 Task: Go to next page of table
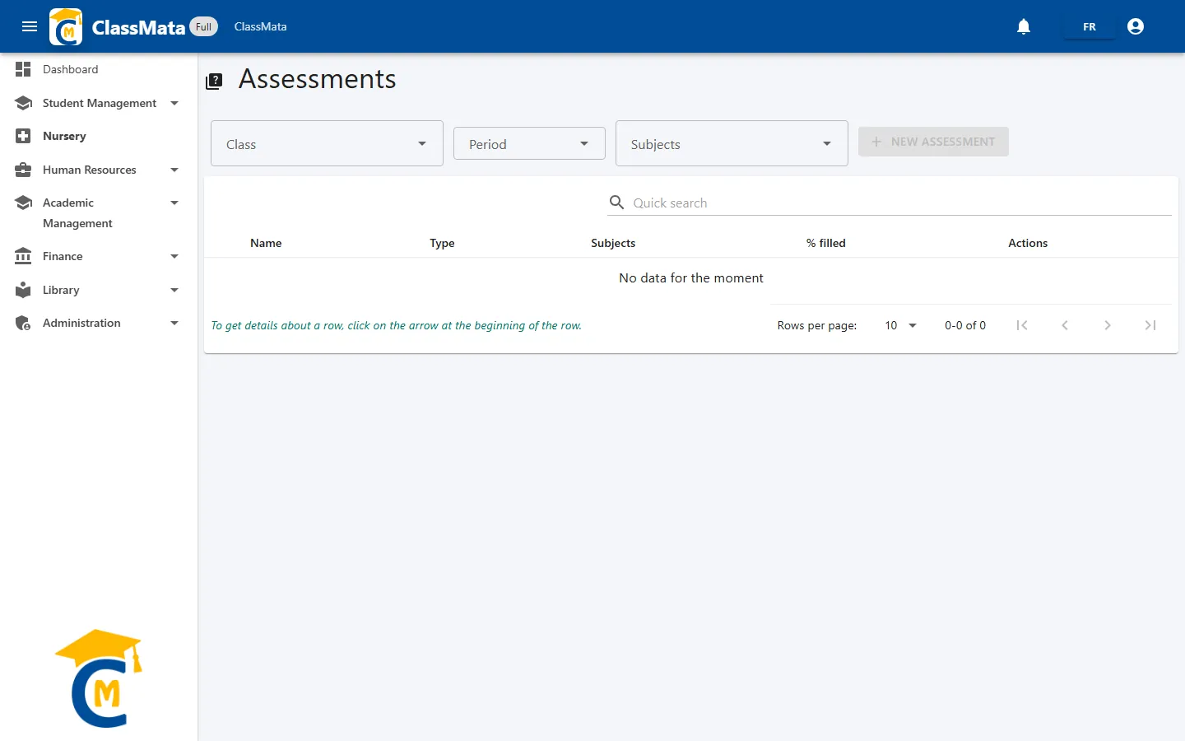[x=1108, y=325]
